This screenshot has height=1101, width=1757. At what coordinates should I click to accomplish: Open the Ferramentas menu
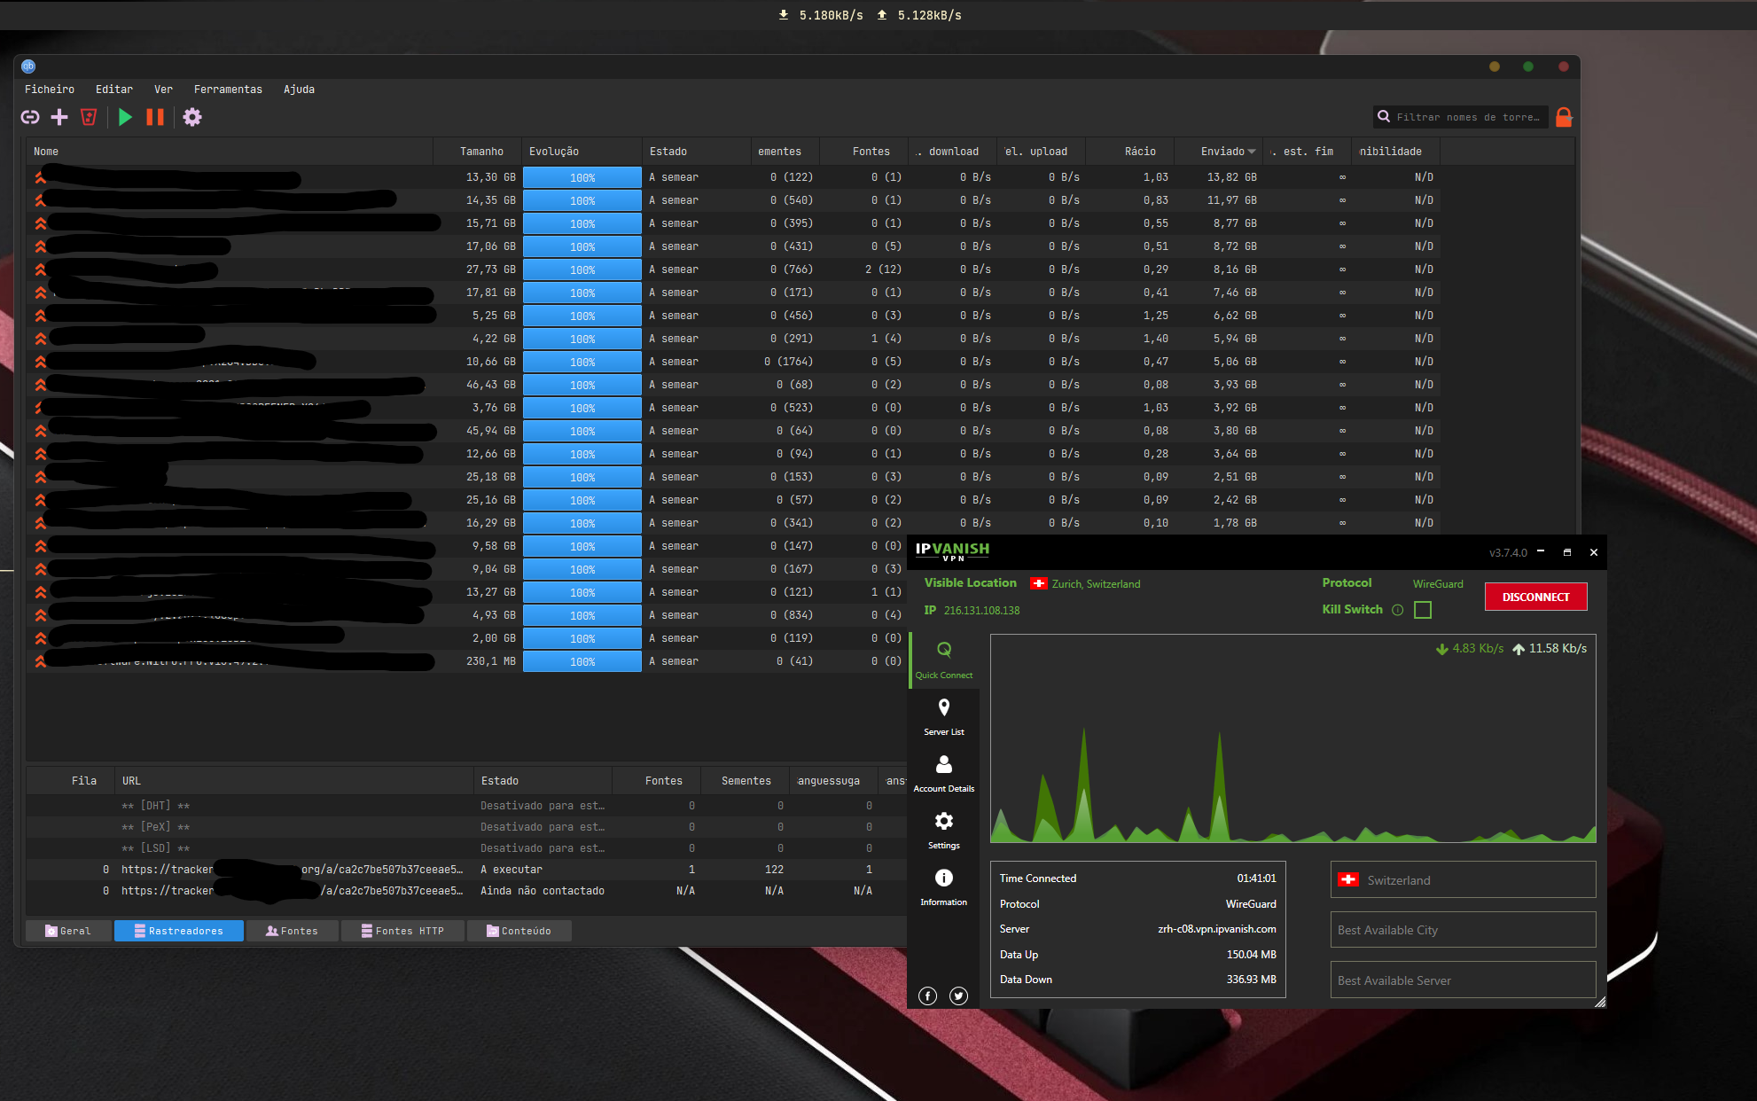(x=228, y=90)
